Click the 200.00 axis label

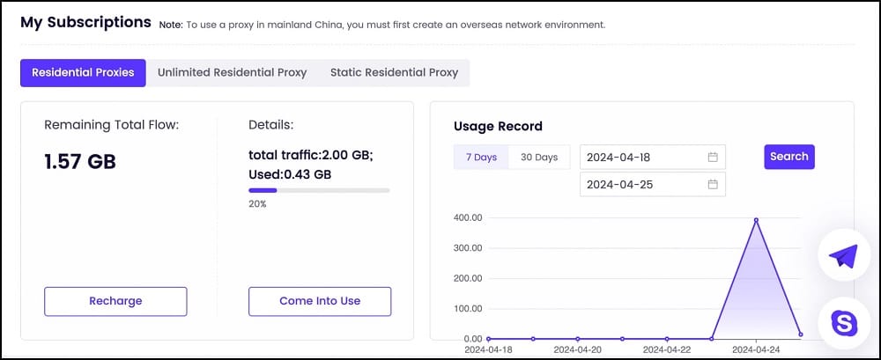tap(467, 278)
